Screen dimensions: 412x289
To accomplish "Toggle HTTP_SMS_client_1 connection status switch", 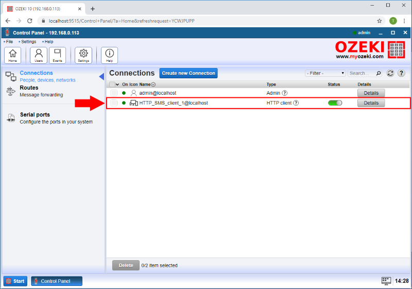I will point(335,103).
